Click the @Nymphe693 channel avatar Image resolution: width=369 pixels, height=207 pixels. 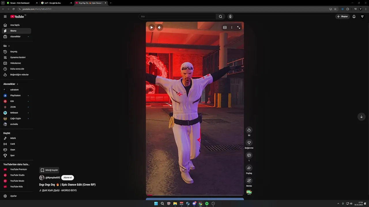42,178
